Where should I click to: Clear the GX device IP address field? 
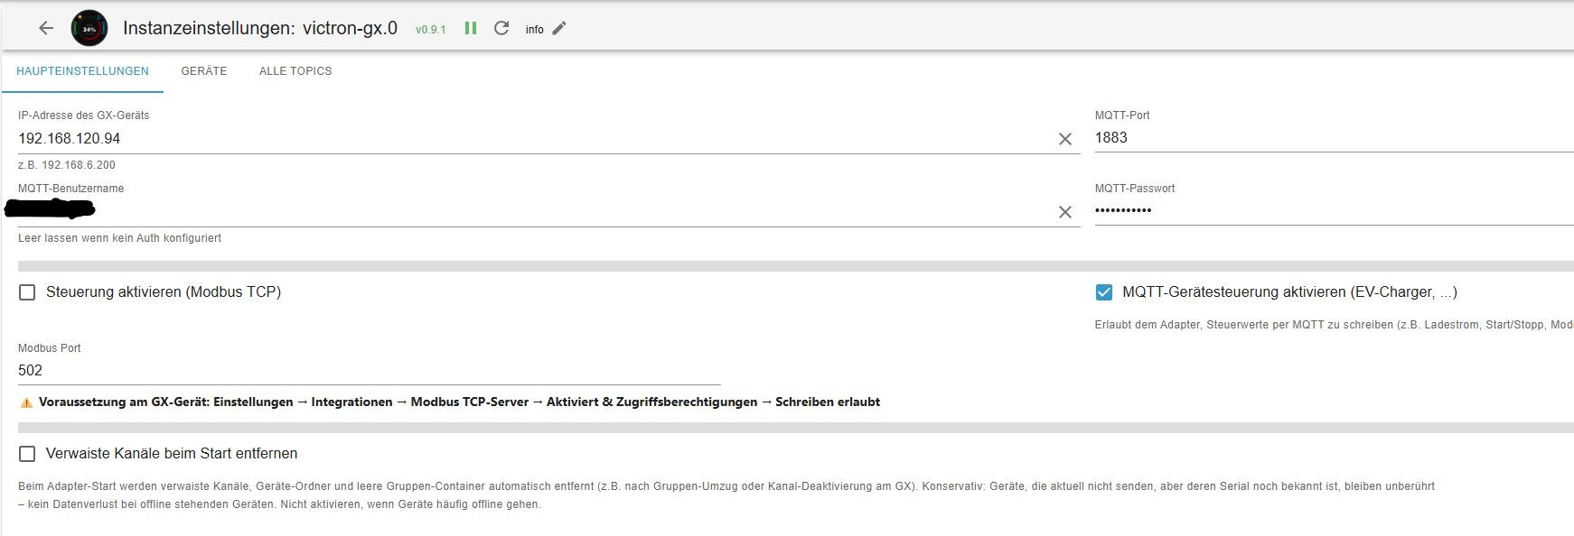[1065, 139]
